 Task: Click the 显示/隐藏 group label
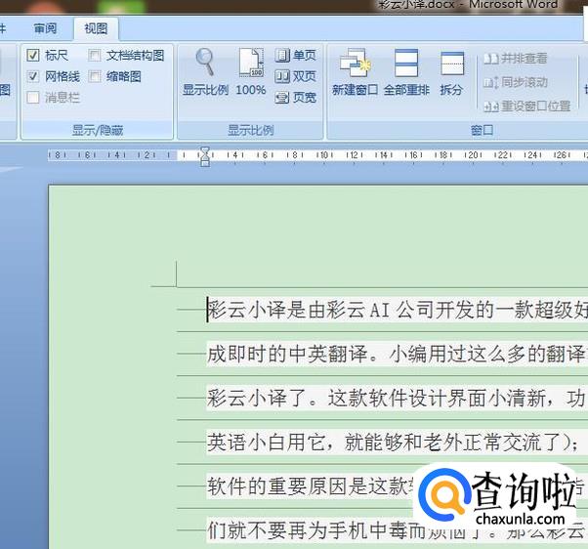tap(97, 130)
